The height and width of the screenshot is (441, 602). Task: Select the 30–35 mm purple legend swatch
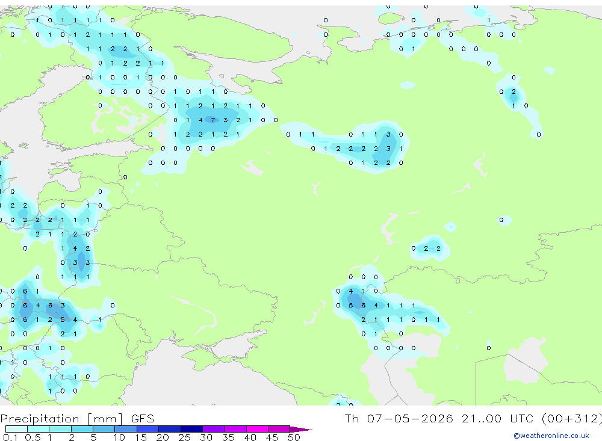click(x=213, y=429)
